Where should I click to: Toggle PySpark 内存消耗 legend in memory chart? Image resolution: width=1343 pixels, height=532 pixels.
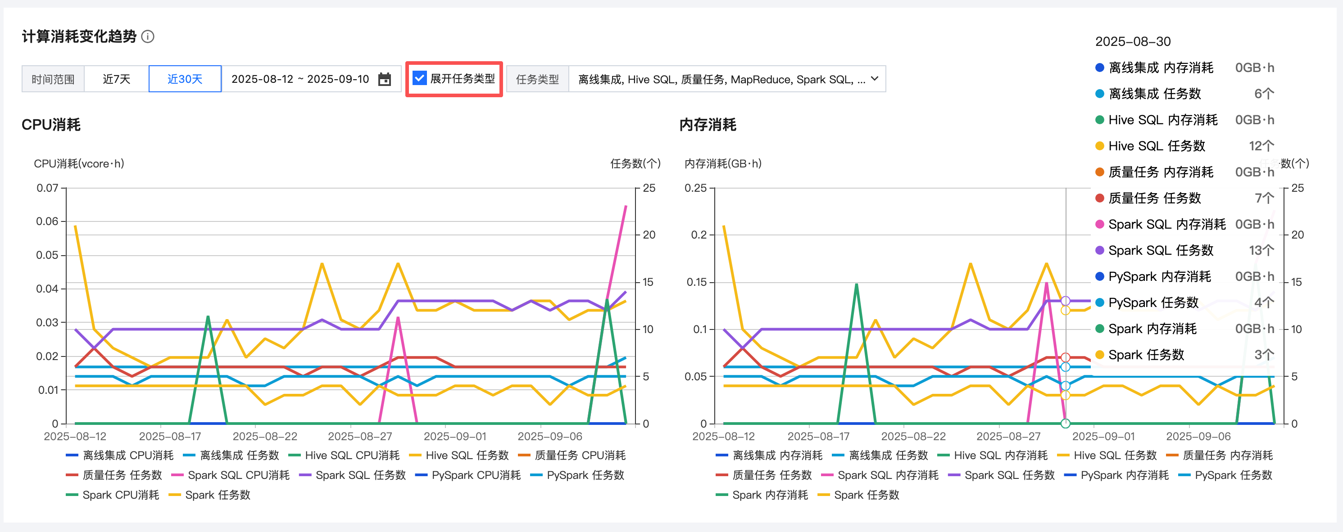point(1124,475)
